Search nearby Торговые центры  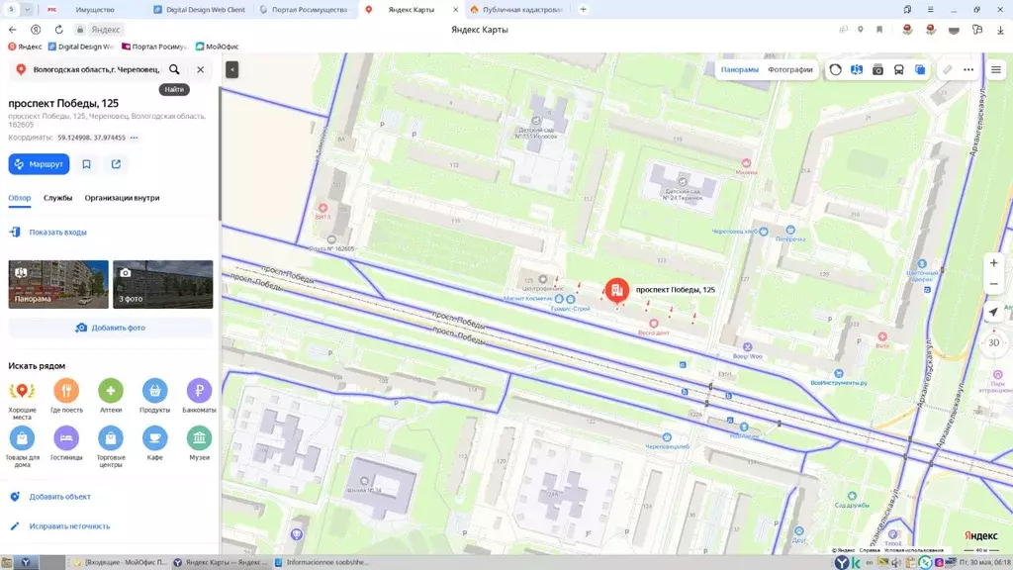click(x=111, y=446)
